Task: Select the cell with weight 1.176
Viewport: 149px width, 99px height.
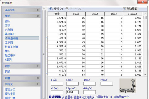Action: pos(132,22)
